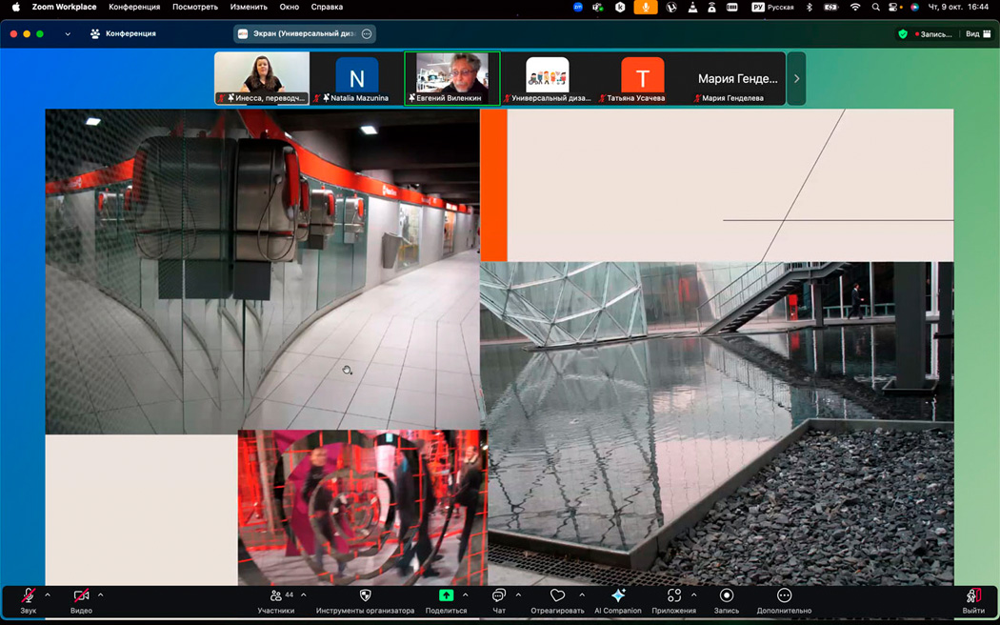Viewport: 1000px width, 625px height.
Task: Show next participants with right arrow
Action: click(x=797, y=78)
